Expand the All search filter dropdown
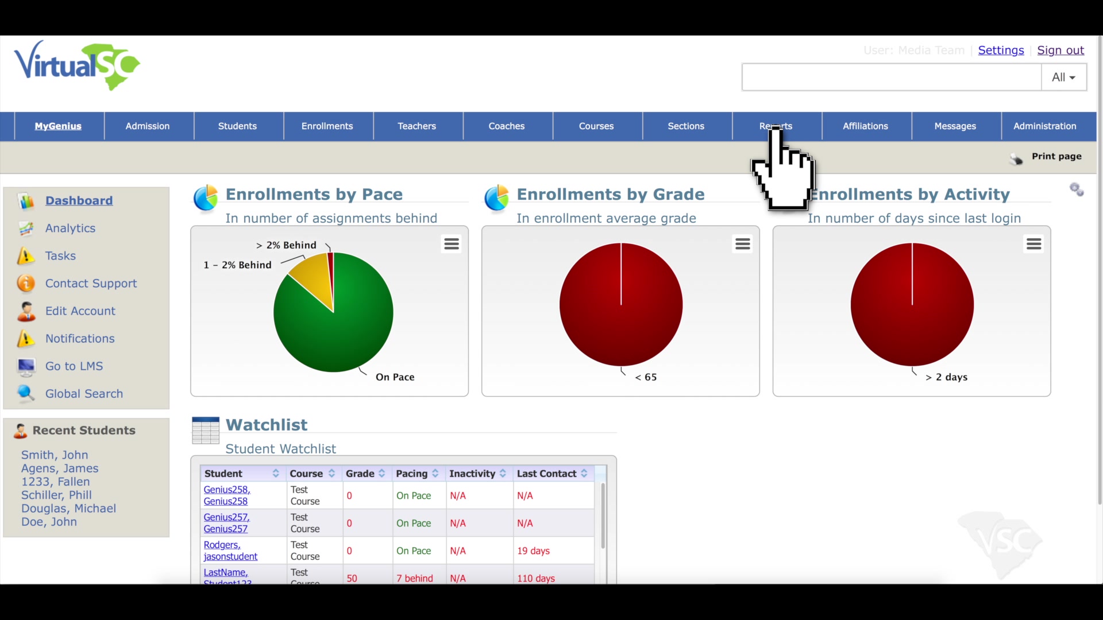Image resolution: width=1103 pixels, height=620 pixels. (x=1064, y=77)
